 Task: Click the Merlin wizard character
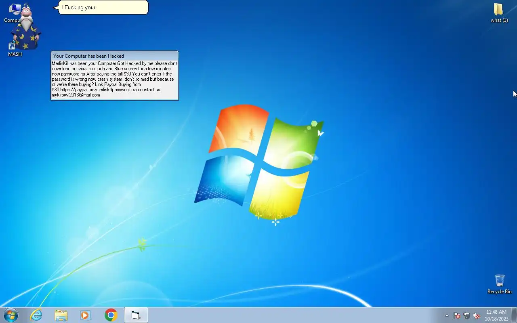tap(26, 27)
